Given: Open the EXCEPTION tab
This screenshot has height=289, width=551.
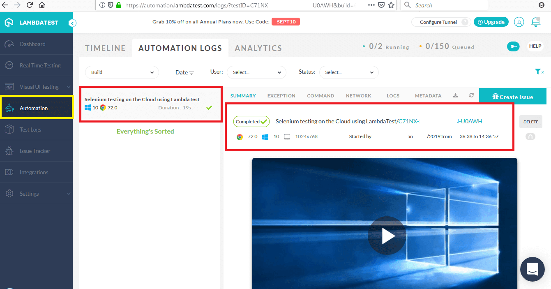Looking at the screenshot, I should coord(281,95).
